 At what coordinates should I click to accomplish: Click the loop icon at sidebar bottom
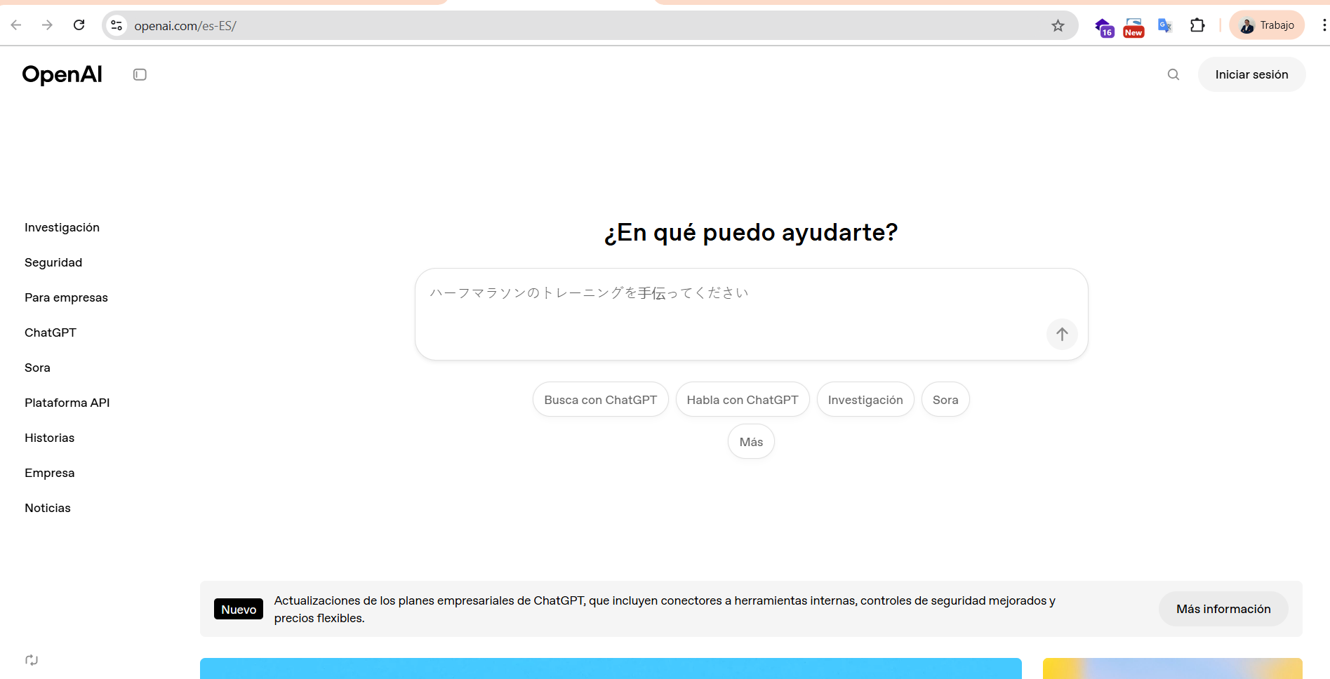[x=32, y=659]
